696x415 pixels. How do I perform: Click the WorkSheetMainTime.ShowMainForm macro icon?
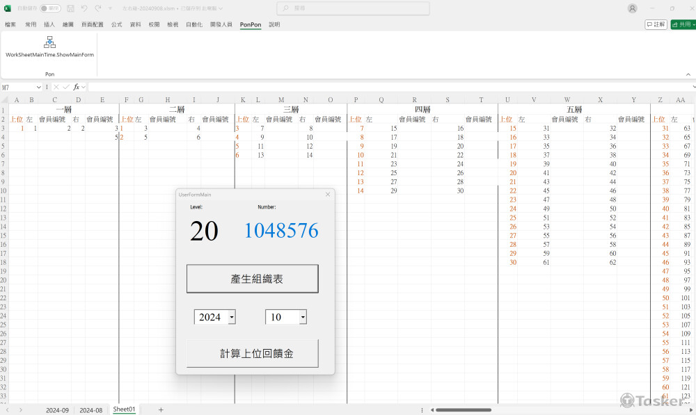49,43
